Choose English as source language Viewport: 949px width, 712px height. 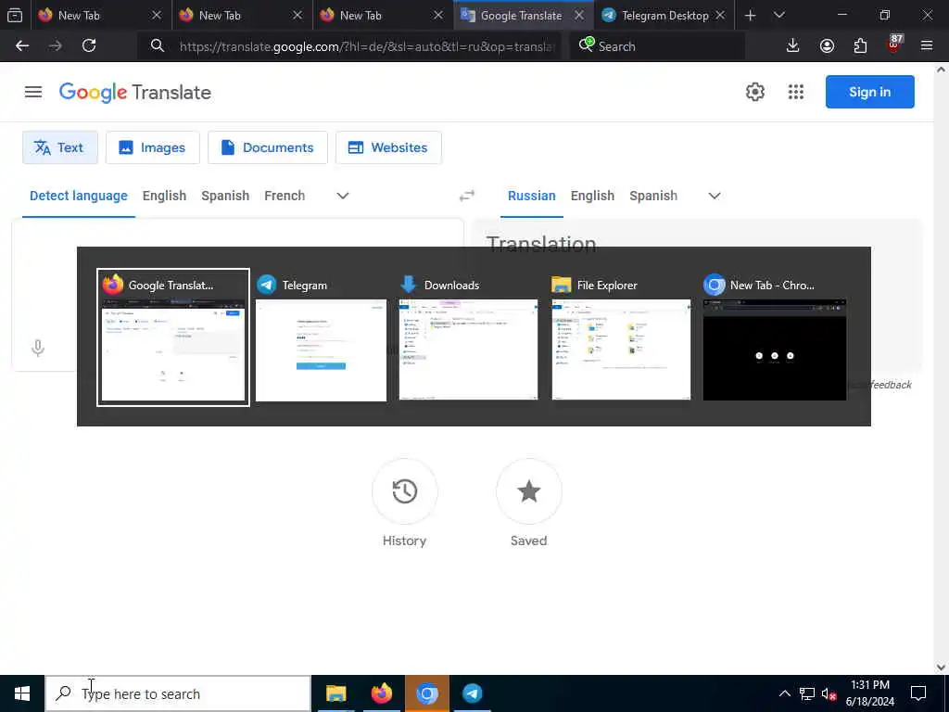[165, 196]
